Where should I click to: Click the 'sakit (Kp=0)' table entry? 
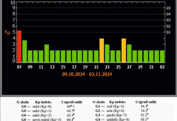(43, 106)
